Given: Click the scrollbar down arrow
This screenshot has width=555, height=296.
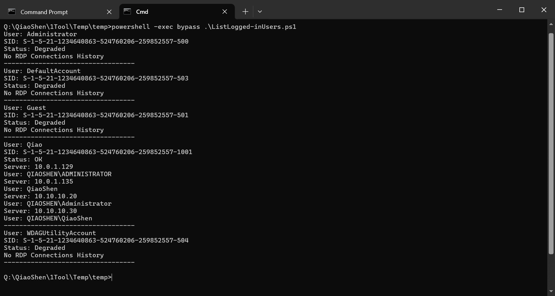Looking at the screenshot, I should click(551, 291).
